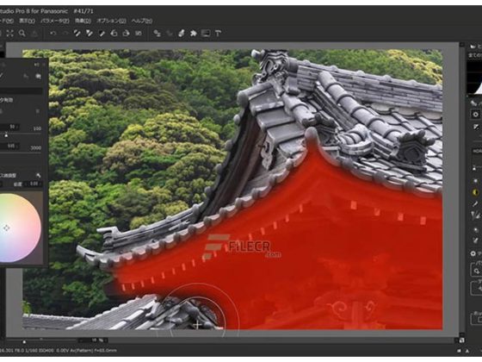This screenshot has width=482, height=362.
Task: Open the 現像 (Develop) menu
Action: coord(83,21)
